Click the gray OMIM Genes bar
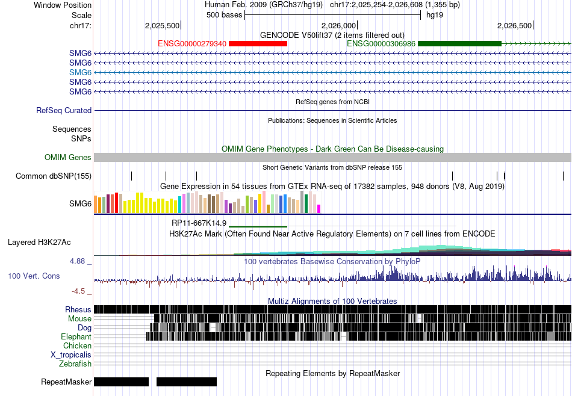The height and width of the screenshot is (396, 572). click(333, 157)
